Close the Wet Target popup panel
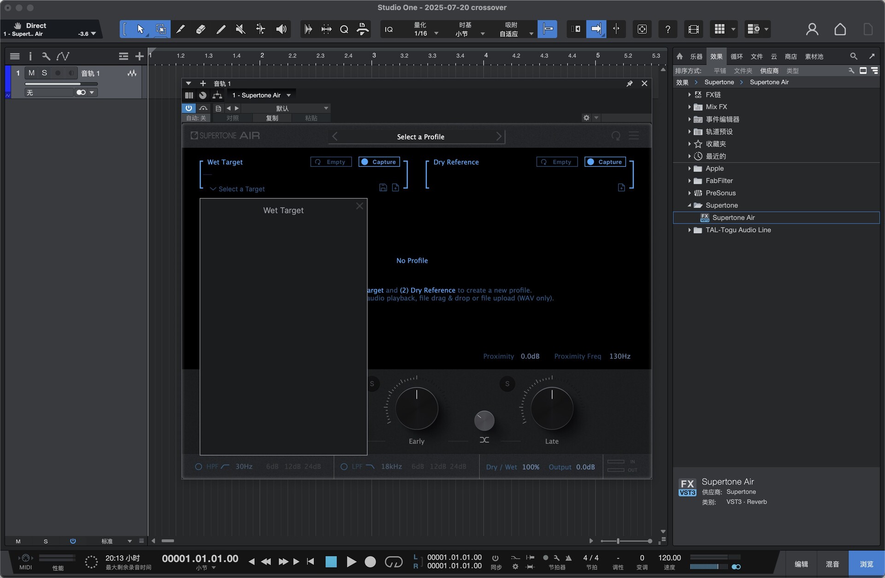 [x=360, y=206]
